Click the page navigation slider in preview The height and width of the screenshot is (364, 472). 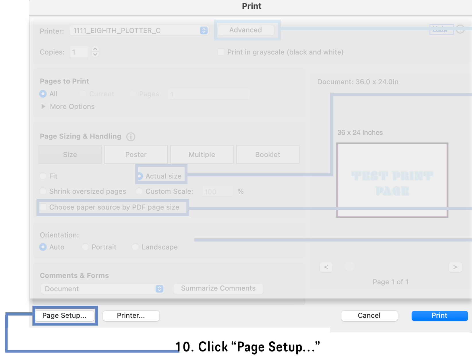(349, 267)
